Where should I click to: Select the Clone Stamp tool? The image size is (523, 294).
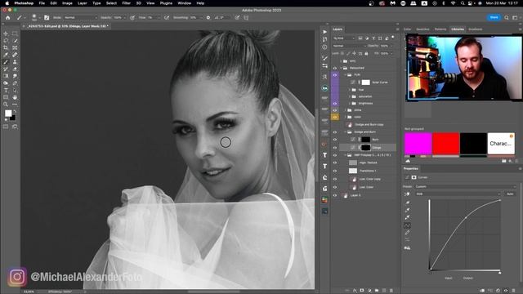15,62
